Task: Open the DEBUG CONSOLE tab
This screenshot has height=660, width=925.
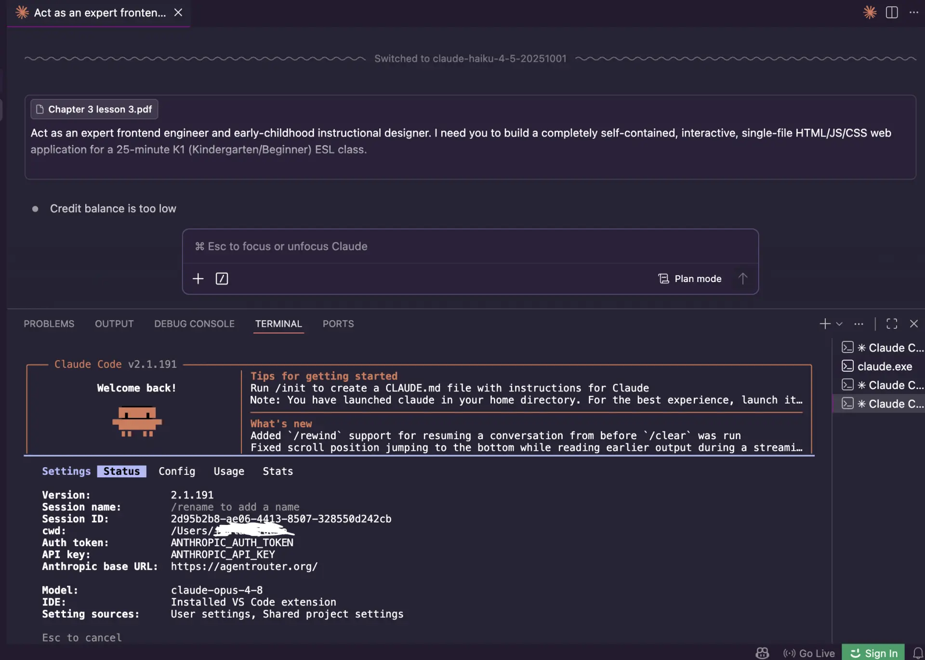Action: (x=195, y=324)
